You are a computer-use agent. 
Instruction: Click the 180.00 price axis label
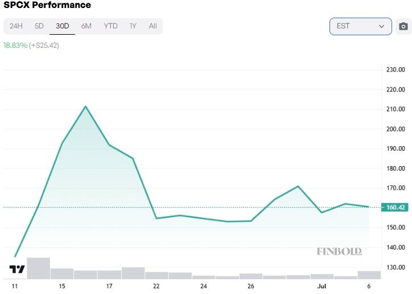(x=395, y=168)
